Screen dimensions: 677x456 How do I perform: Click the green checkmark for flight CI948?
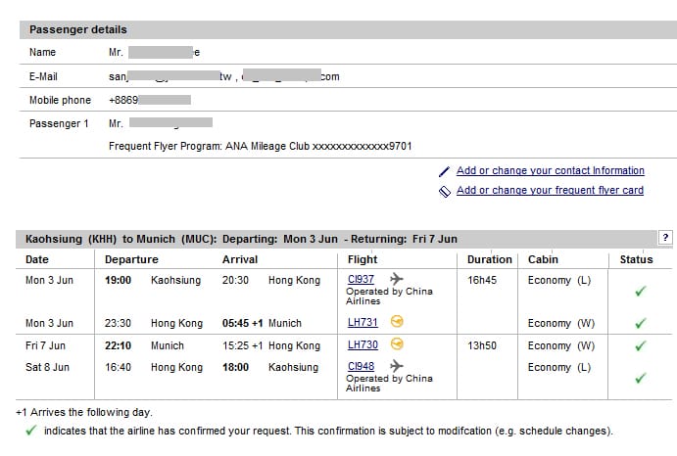coord(641,378)
